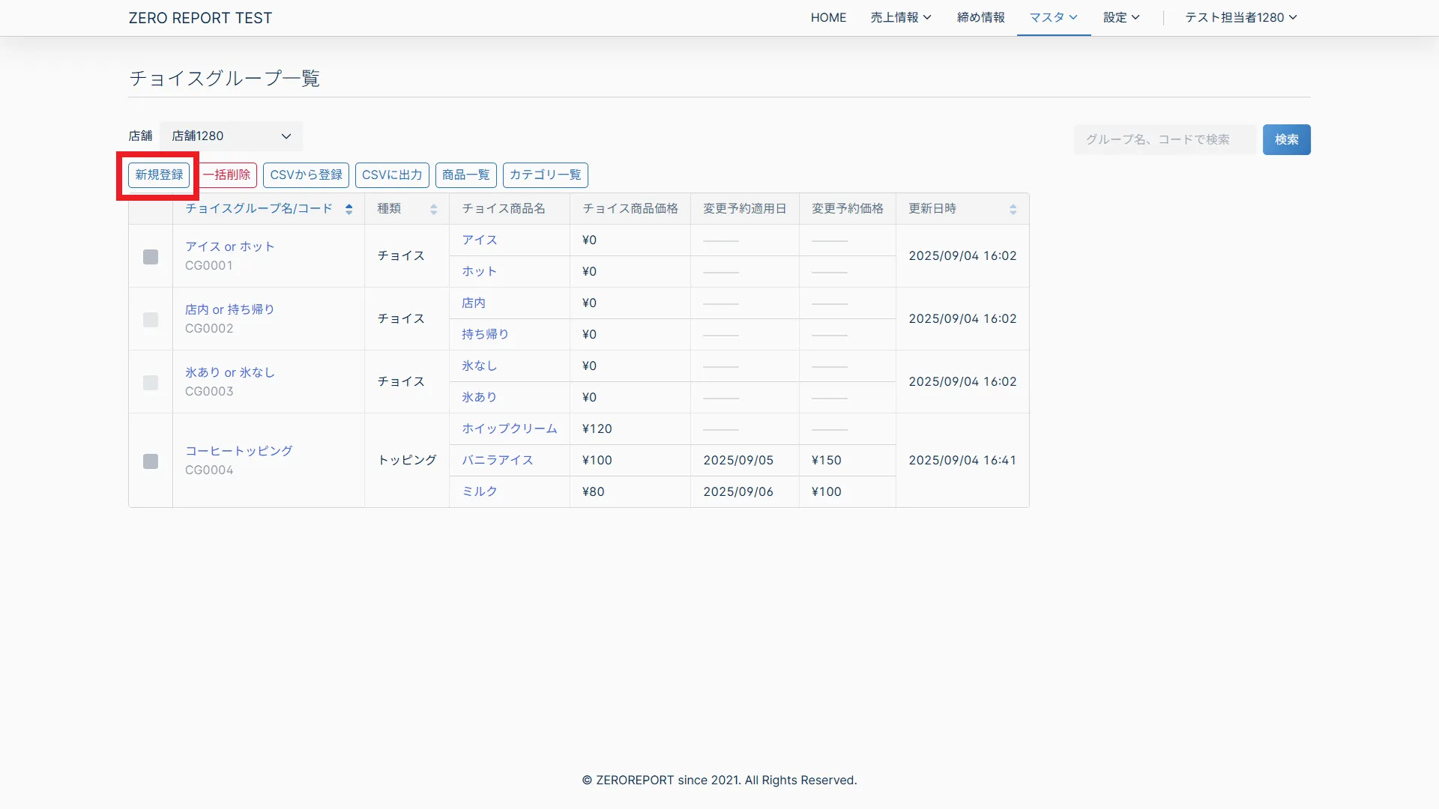
Task: Go to HOME in navigation
Action: point(828,17)
